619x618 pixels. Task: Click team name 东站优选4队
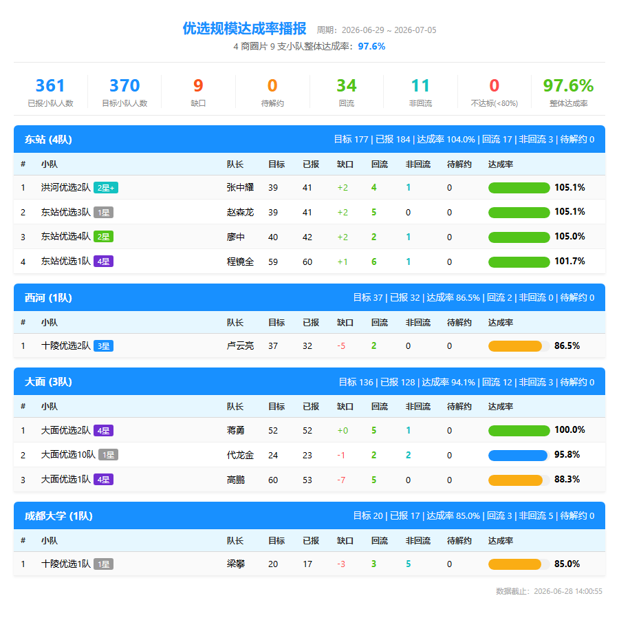(x=66, y=237)
